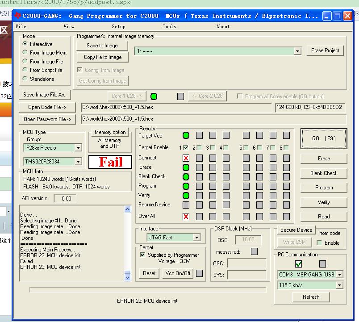Screen dimensions: 359x322
Task: Click the green Target Vcc indicator for target 1
Action: 186,135
